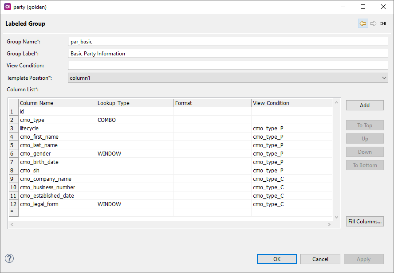This screenshot has height=273, width=394.
Task: Click the application icon in title bar
Action: [x=7, y=7]
